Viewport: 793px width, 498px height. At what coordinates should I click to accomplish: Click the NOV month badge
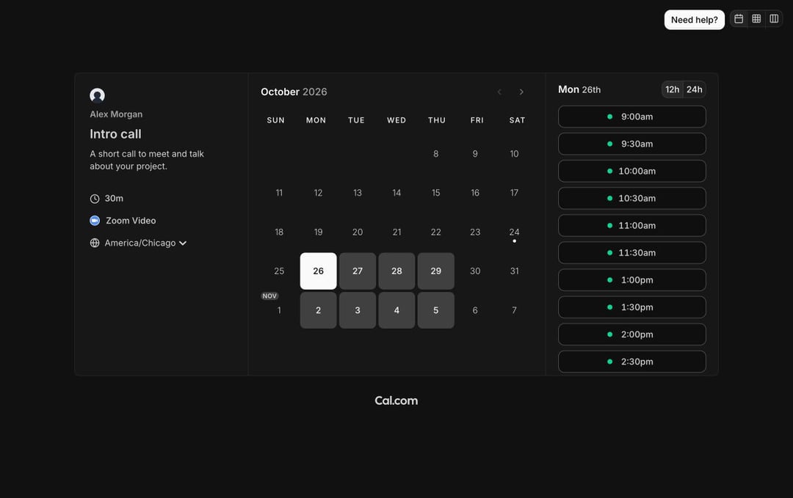pyautogui.click(x=269, y=296)
